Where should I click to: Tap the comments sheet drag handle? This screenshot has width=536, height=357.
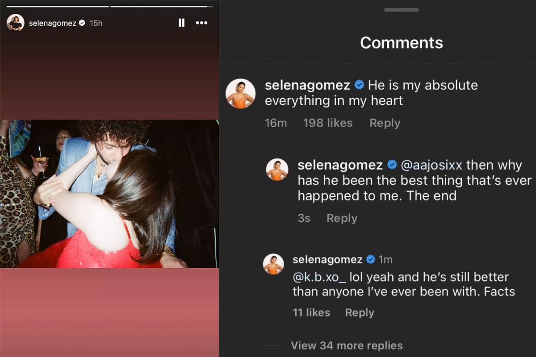(401, 10)
